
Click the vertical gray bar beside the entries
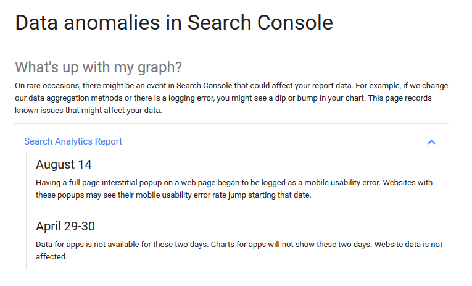coord(27,211)
